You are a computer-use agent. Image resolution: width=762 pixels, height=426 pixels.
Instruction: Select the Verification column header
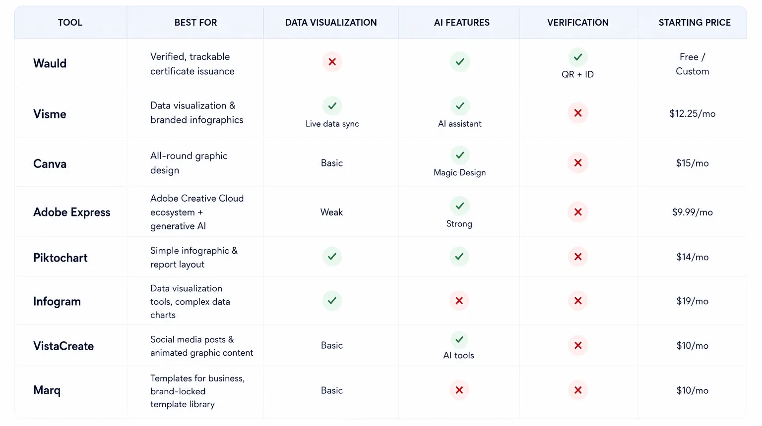577,22
